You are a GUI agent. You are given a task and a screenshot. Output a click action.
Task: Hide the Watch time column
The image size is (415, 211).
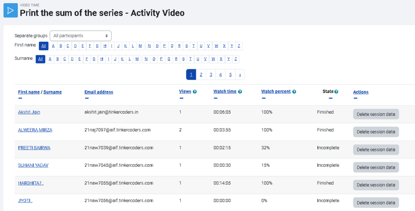click(x=215, y=98)
